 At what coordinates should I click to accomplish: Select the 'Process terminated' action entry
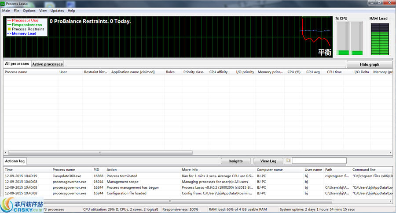122,176
